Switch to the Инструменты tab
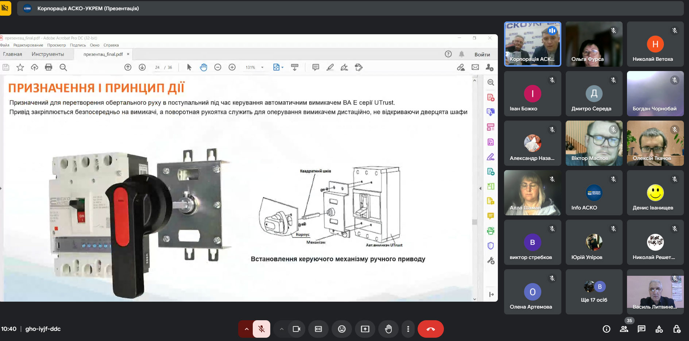 [48, 54]
